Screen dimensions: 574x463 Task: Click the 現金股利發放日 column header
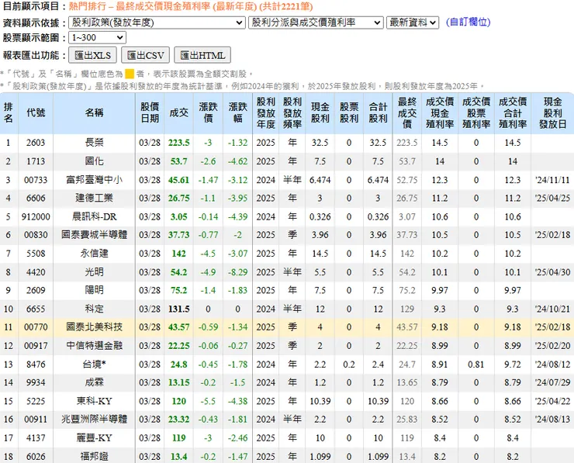553,112
